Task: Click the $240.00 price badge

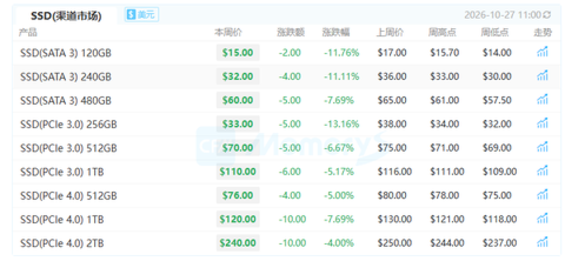Action: (238, 243)
